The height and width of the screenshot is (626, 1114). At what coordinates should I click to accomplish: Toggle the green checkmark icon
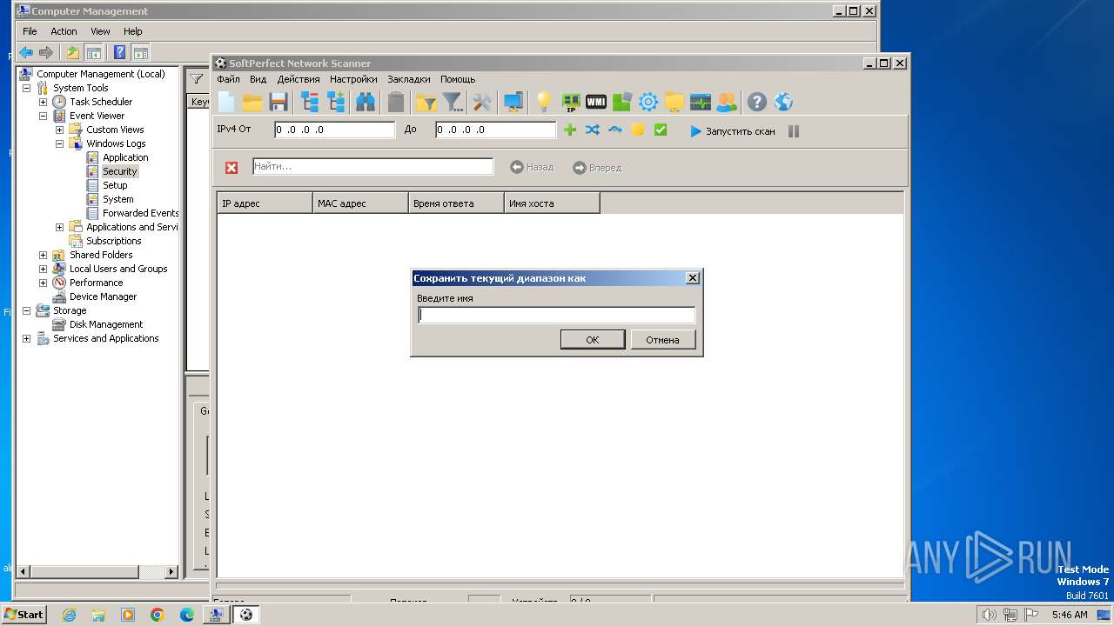[661, 130]
